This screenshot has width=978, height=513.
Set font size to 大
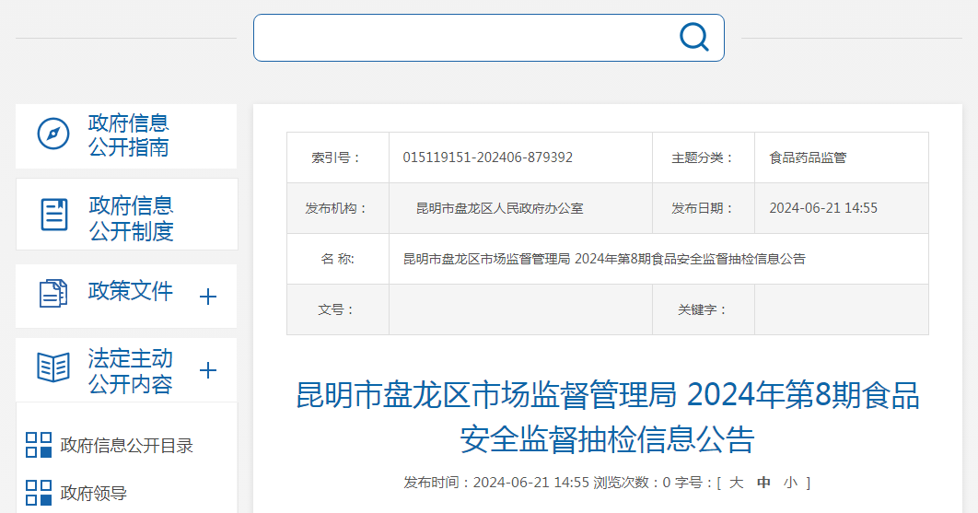point(737,483)
